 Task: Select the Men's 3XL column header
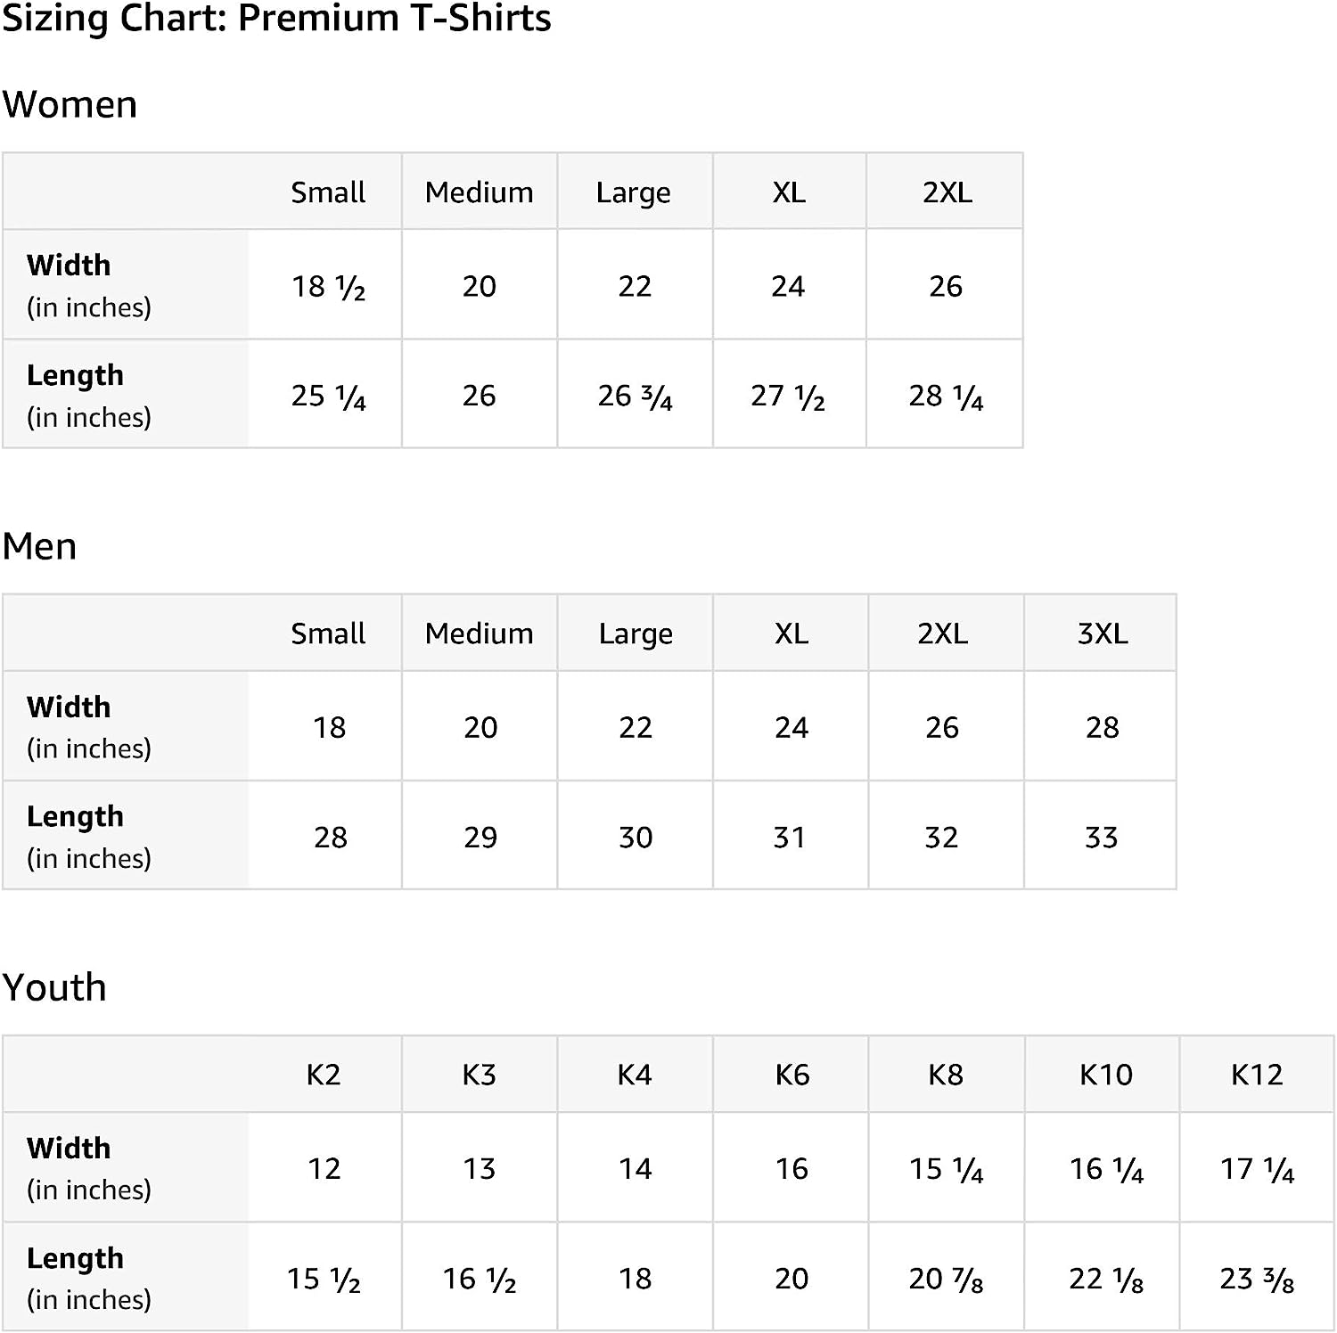coord(1102,634)
